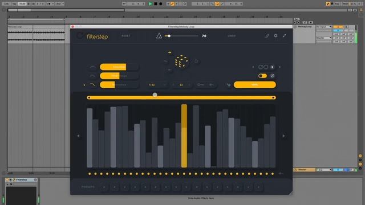365x205 pixels.
Task: Toggle the Filterstep device activator in device chain
Action: (7, 180)
